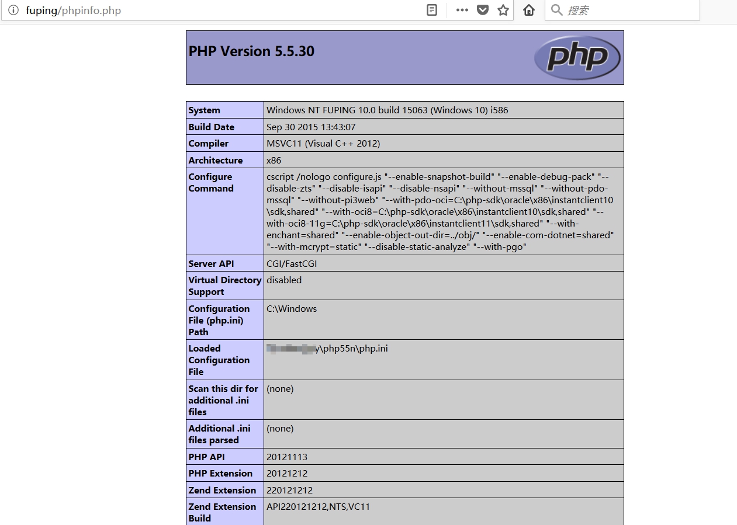Image resolution: width=737 pixels, height=525 pixels.
Task: Go to the home page icon
Action: pos(529,10)
